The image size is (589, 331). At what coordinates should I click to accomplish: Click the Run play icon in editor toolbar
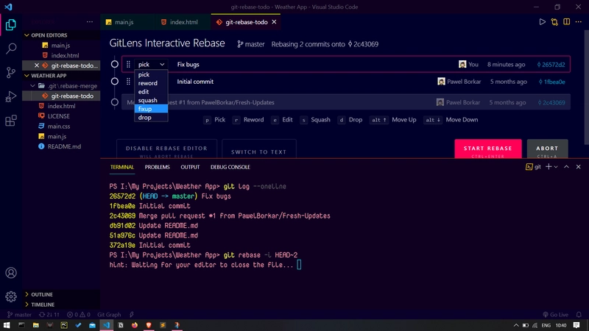[542, 22]
